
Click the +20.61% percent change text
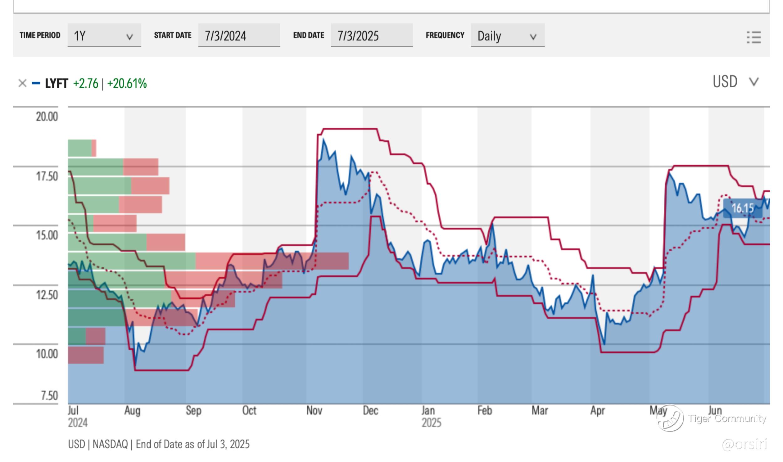pos(127,84)
